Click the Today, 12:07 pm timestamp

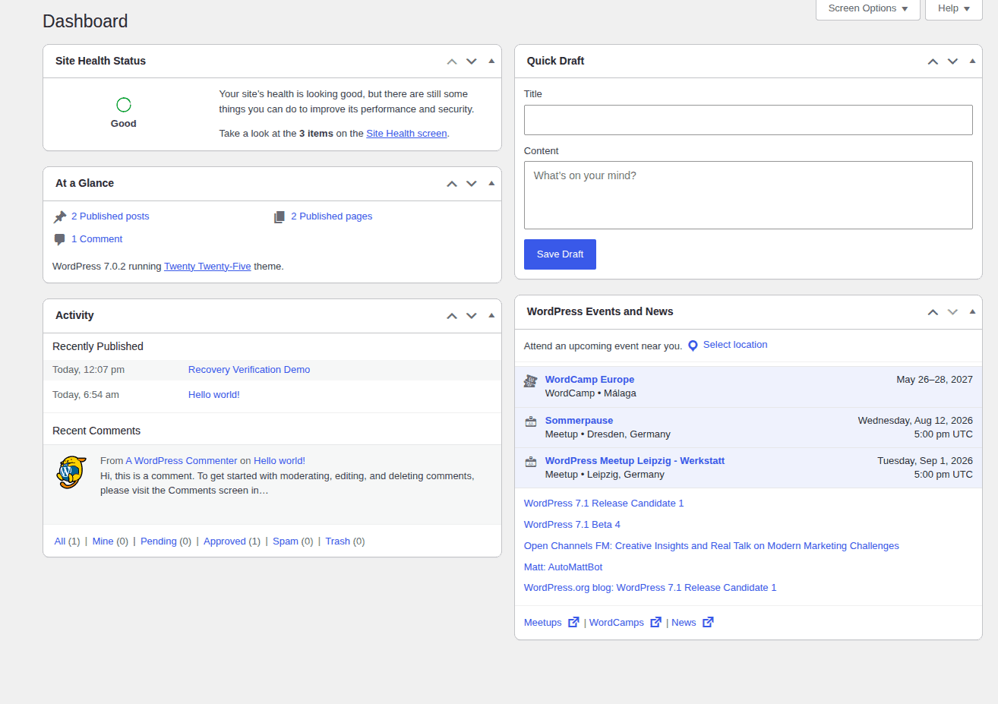88,370
